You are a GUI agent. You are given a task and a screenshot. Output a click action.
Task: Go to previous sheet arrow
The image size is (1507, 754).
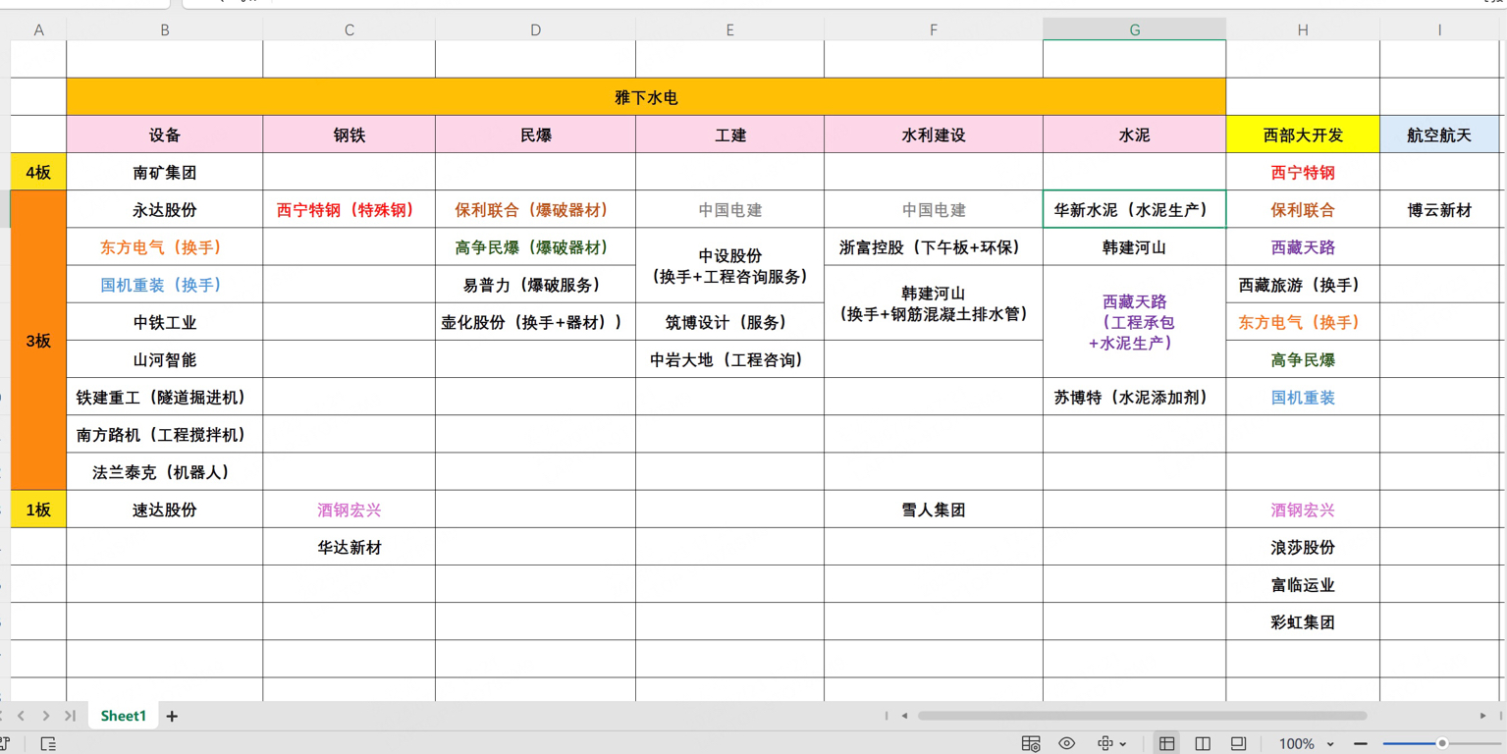tap(21, 717)
